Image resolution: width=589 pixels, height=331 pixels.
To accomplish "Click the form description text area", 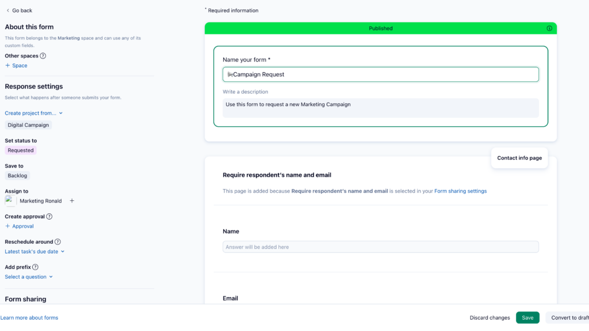I will [x=381, y=108].
